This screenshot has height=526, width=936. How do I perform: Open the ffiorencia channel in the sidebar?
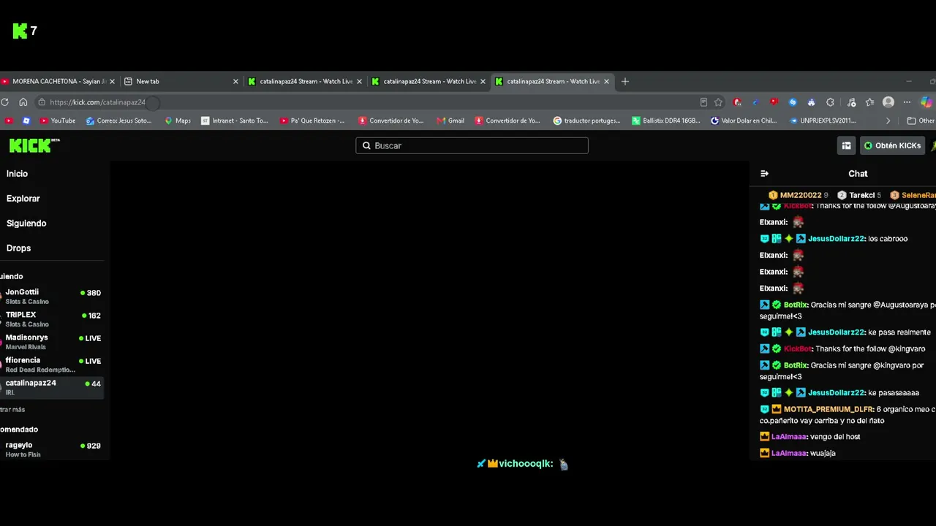[51, 364]
